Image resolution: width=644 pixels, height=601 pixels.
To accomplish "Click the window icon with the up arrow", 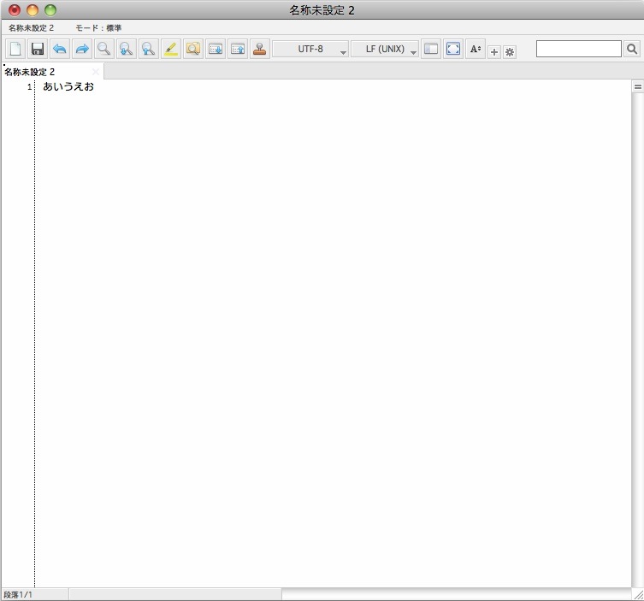I will click(x=238, y=50).
